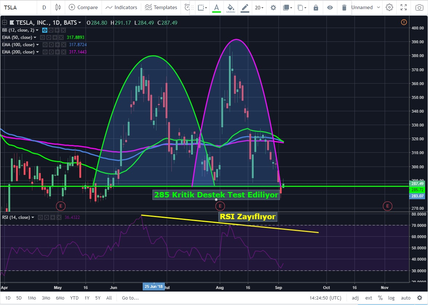Screen dimensions: 428x305
Task: Open the Indicators dialog
Action: [x=121, y=7]
